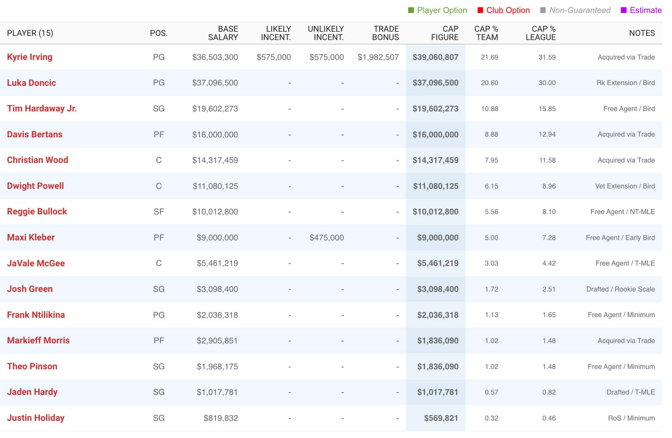The width and height of the screenshot is (672, 438).
Task: Click the gray Non-Guaranteed legend swatch
Action: click(543, 10)
